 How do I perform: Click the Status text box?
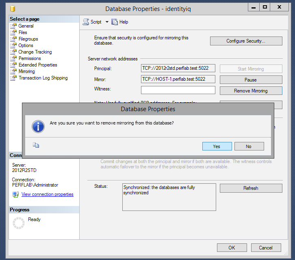[x=169, y=197]
